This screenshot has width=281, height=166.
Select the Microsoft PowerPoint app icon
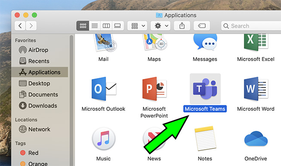pyautogui.click(x=154, y=89)
